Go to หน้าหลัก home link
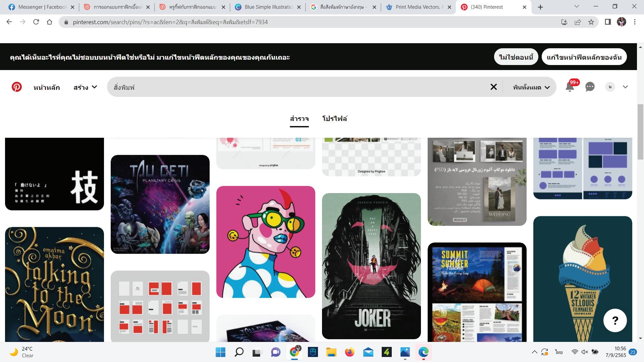The image size is (644, 362). pyautogui.click(x=47, y=87)
